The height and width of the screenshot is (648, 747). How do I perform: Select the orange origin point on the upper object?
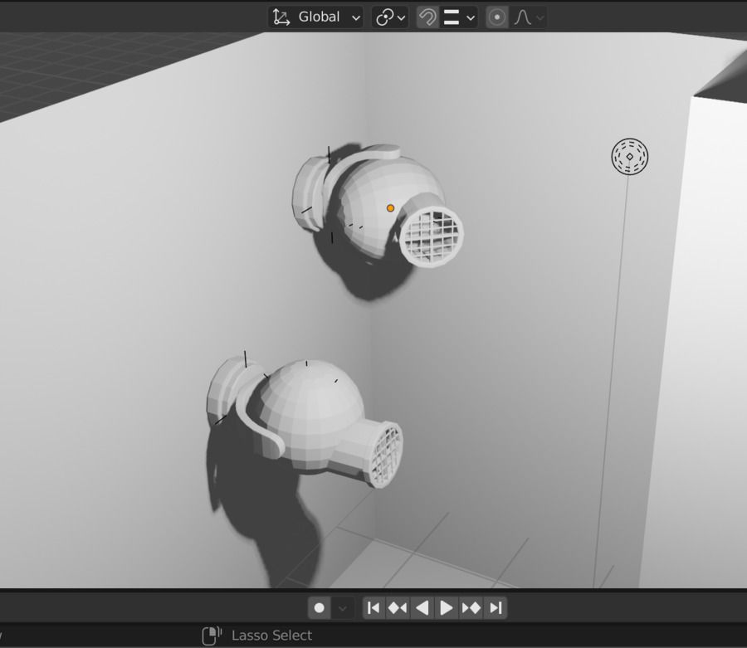click(391, 208)
